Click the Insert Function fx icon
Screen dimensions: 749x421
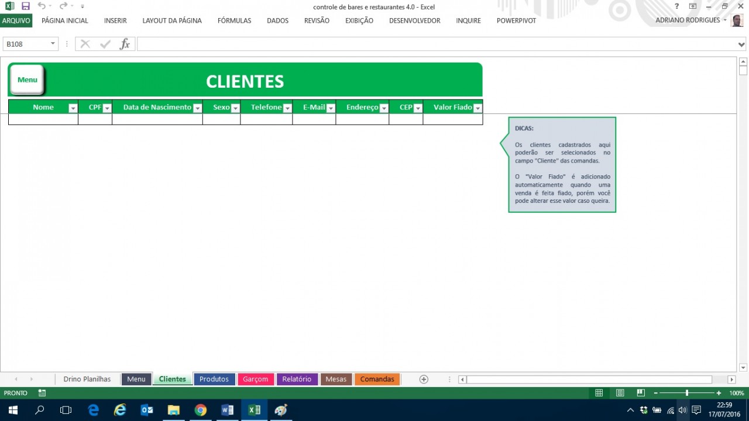click(125, 44)
